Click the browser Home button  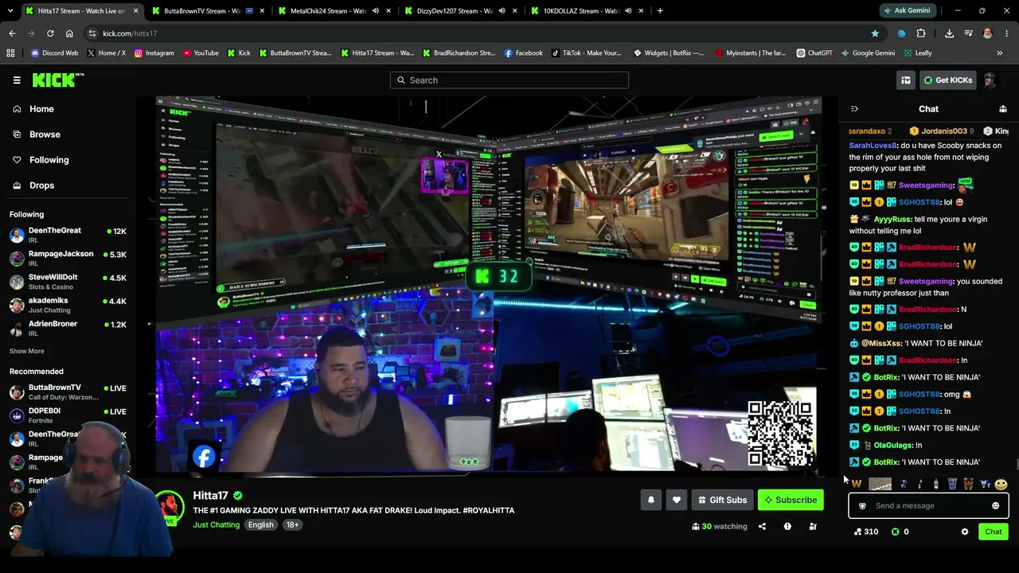pyautogui.click(x=69, y=33)
